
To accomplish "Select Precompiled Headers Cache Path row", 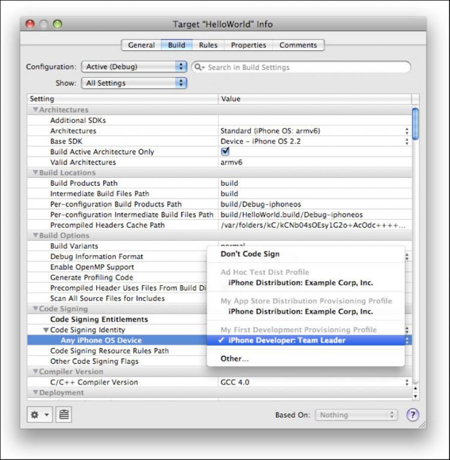I will click(220, 225).
